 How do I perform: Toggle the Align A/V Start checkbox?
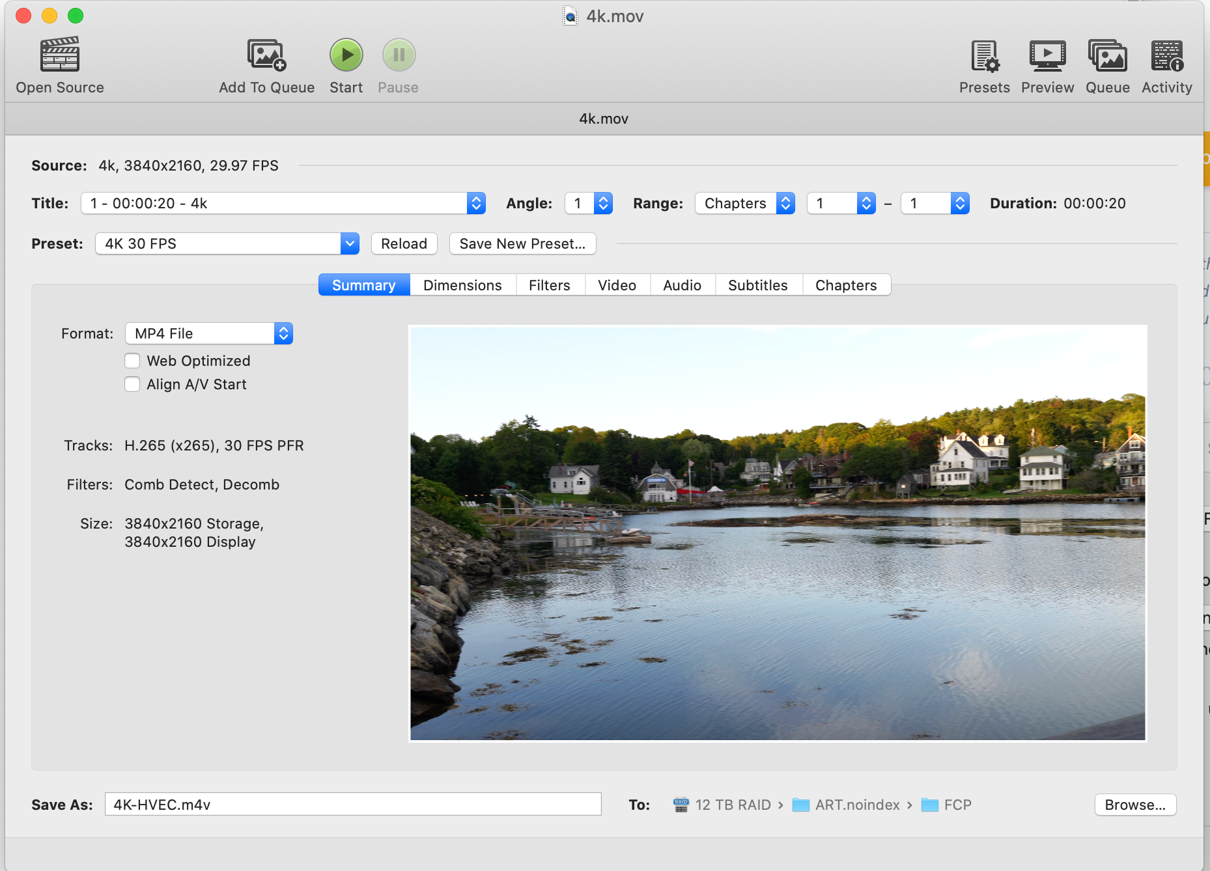point(132,384)
